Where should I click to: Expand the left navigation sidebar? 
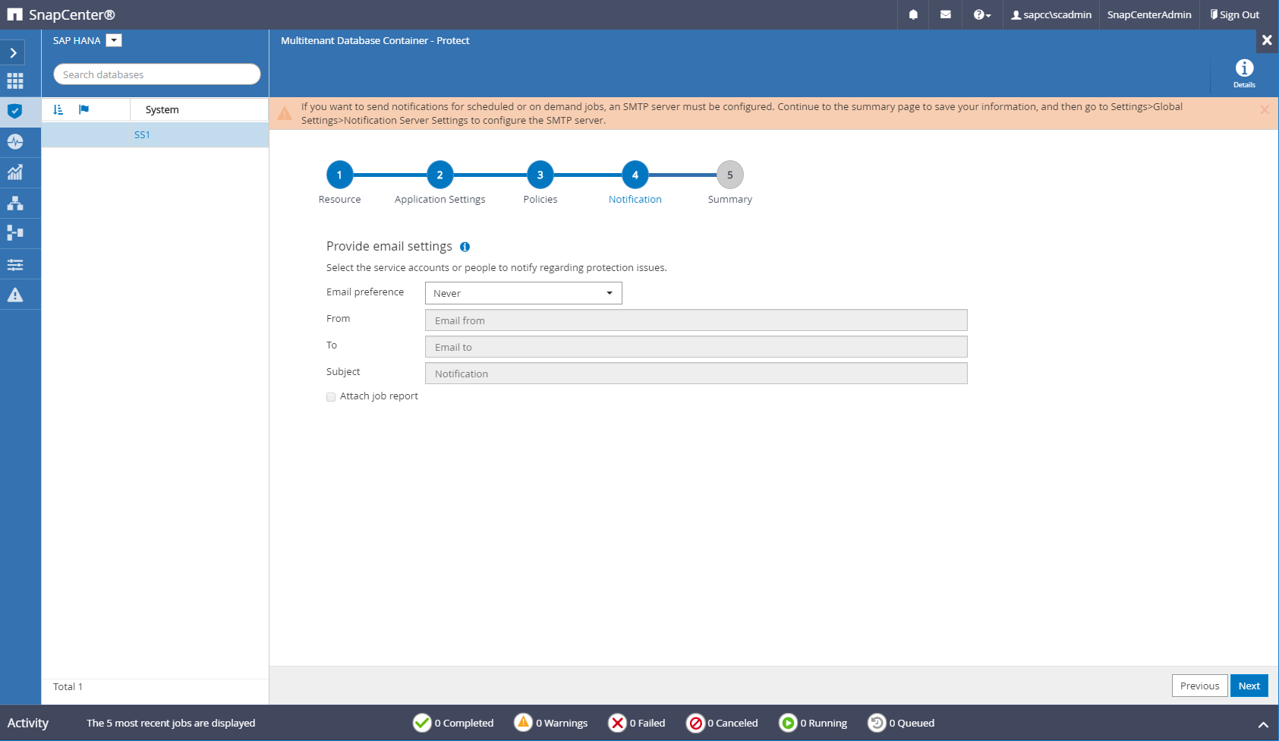13,52
